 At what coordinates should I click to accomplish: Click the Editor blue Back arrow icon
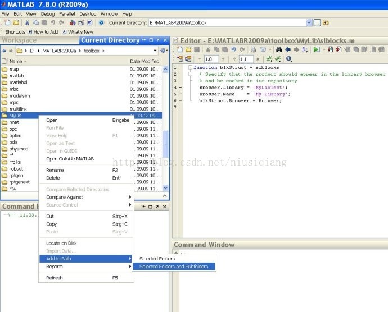click(x=288, y=49)
